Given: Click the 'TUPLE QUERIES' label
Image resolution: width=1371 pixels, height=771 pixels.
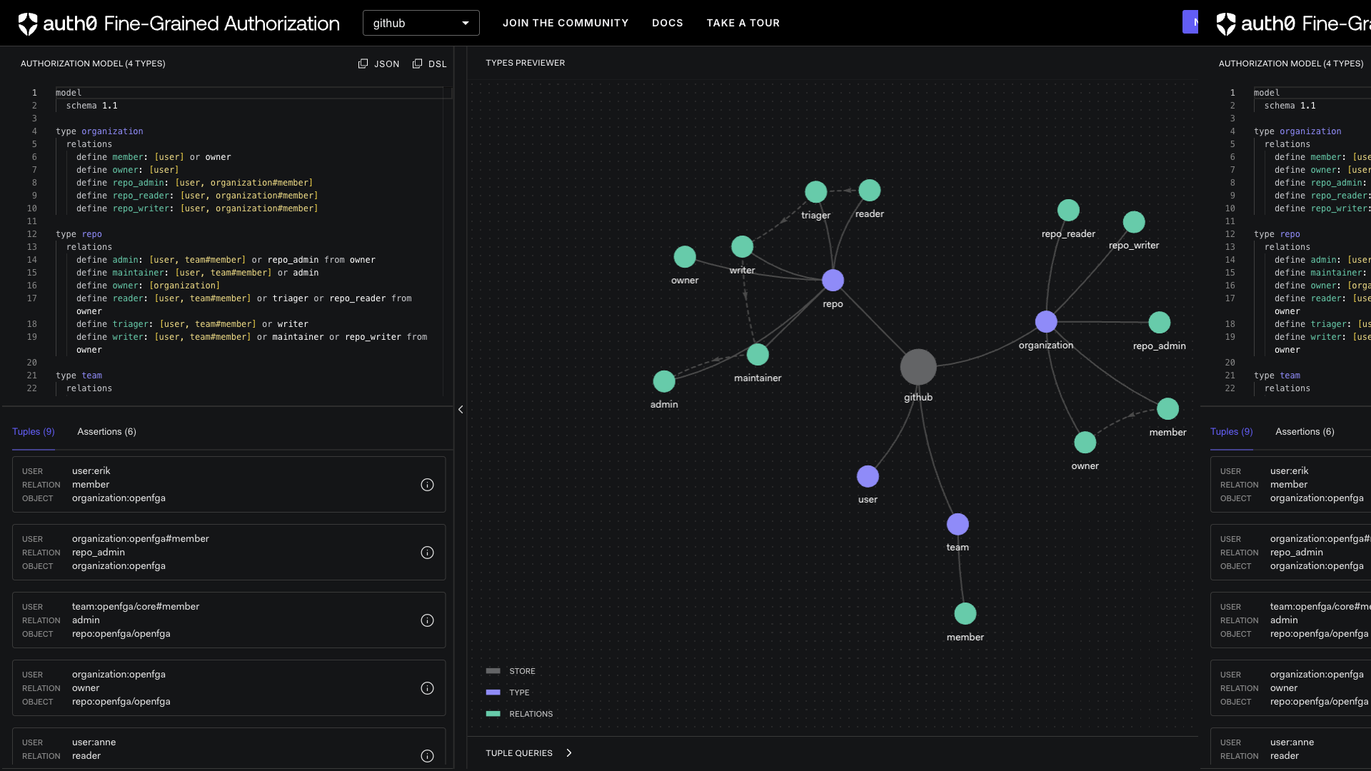Looking at the screenshot, I should [519, 753].
